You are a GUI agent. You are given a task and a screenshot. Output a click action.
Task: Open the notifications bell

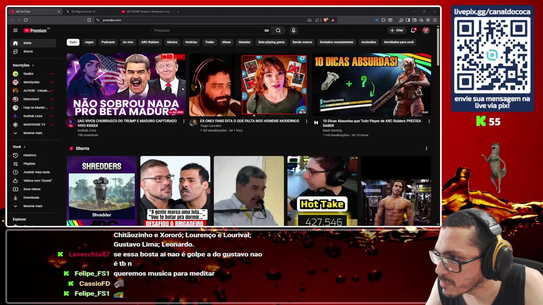[413, 30]
